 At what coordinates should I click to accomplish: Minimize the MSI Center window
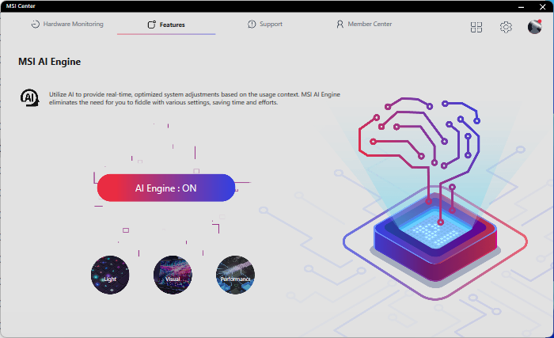pyautogui.click(x=521, y=6)
